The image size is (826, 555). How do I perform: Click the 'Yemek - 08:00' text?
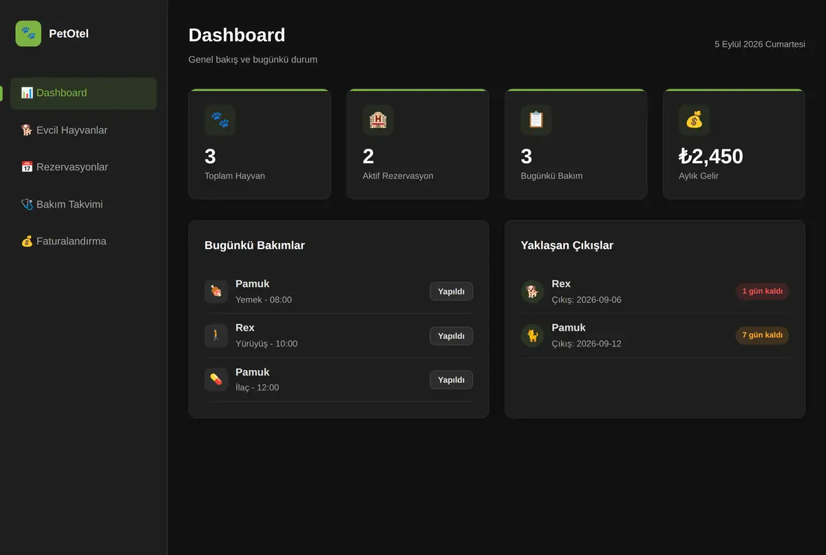coord(264,300)
